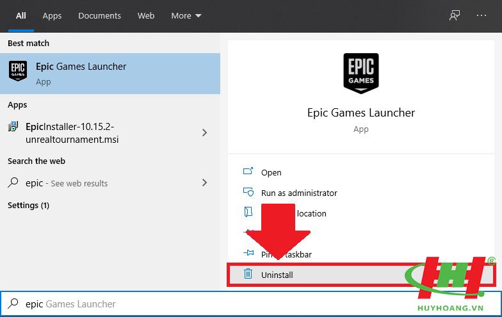Choose Open action
This screenshot has width=502, height=317.
tap(361, 172)
